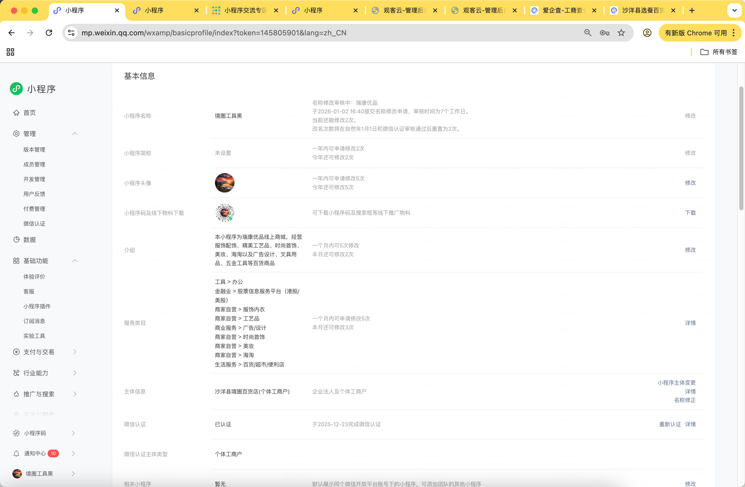
Task: Click the password key icon in address bar
Action: coord(604,33)
